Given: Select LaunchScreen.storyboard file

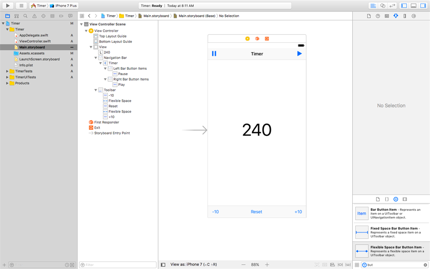Looking at the screenshot, I should (39, 59).
